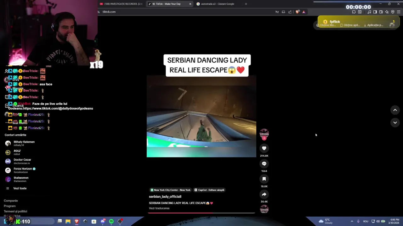This screenshot has height=226, width=403.
Task: Open OBS Studio from the taskbar
Action: click(x=120, y=221)
